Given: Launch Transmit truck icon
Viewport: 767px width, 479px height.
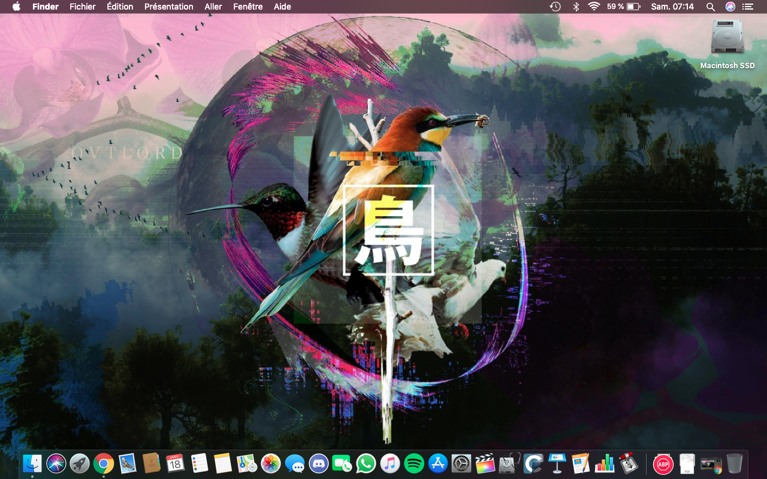Looking at the screenshot, I should click(629, 463).
